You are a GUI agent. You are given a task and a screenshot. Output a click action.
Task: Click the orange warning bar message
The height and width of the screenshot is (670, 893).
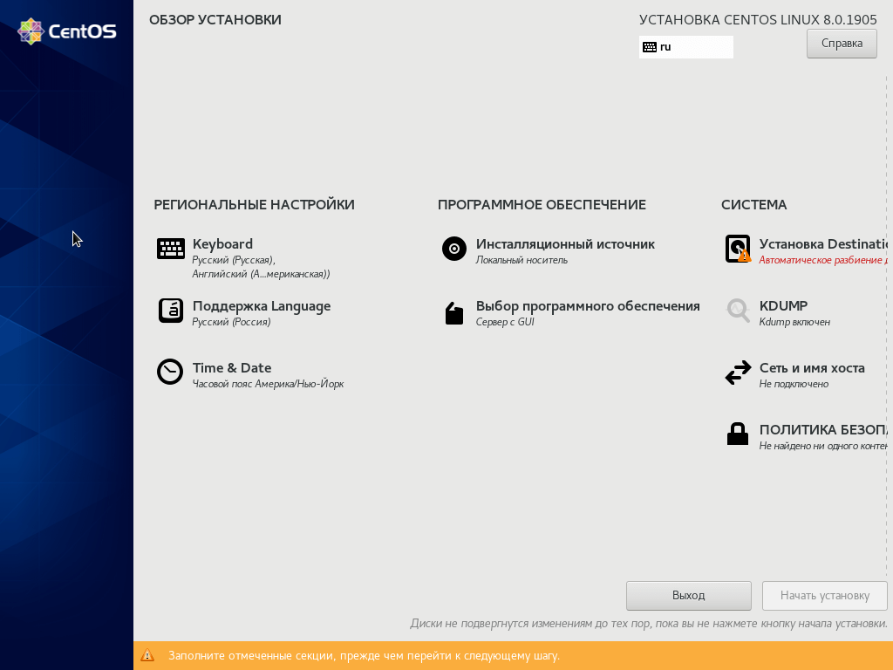pos(364,656)
